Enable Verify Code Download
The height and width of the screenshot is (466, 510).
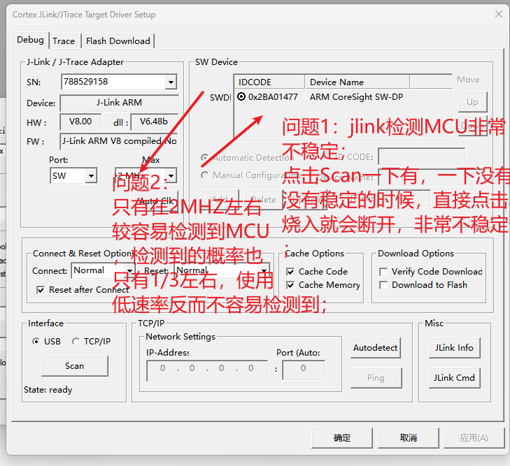pos(383,272)
